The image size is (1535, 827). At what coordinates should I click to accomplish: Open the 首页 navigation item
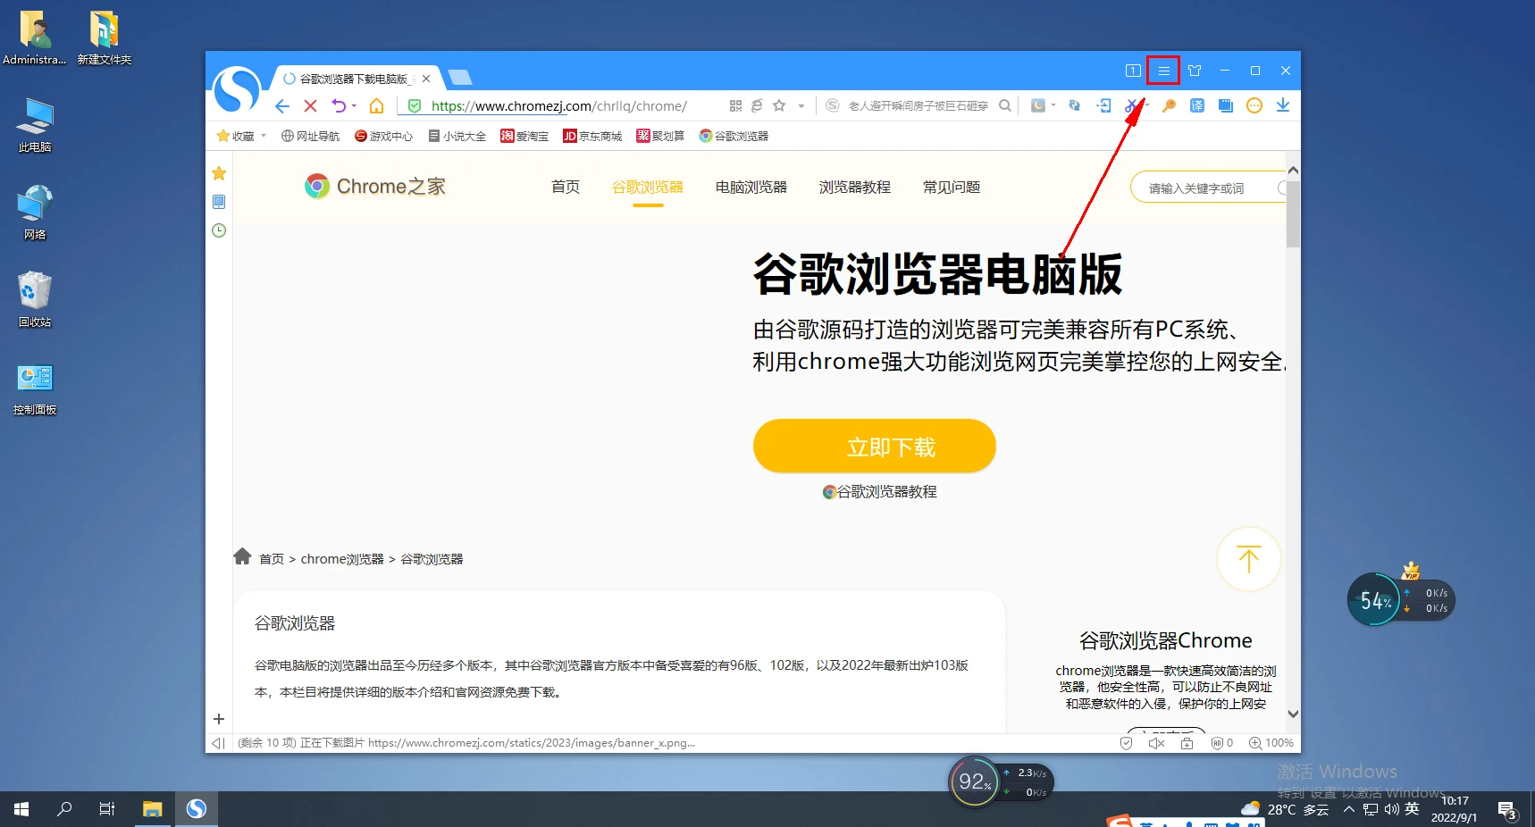[x=566, y=187]
